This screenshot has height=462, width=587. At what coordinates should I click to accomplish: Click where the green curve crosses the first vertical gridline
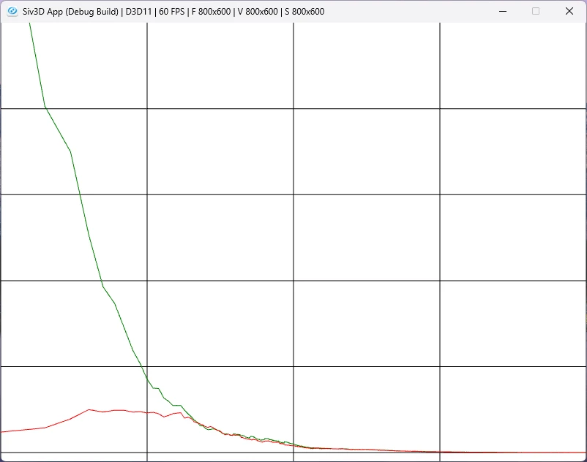(147, 379)
